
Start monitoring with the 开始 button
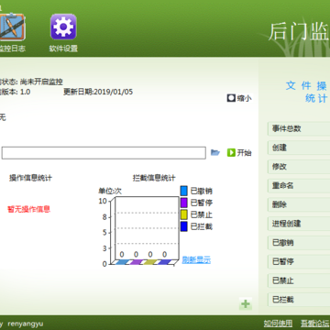pyautogui.click(x=239, y=152)
